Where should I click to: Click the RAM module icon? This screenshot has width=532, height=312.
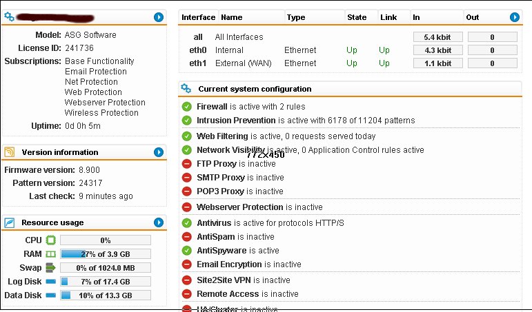coord(50,254)
